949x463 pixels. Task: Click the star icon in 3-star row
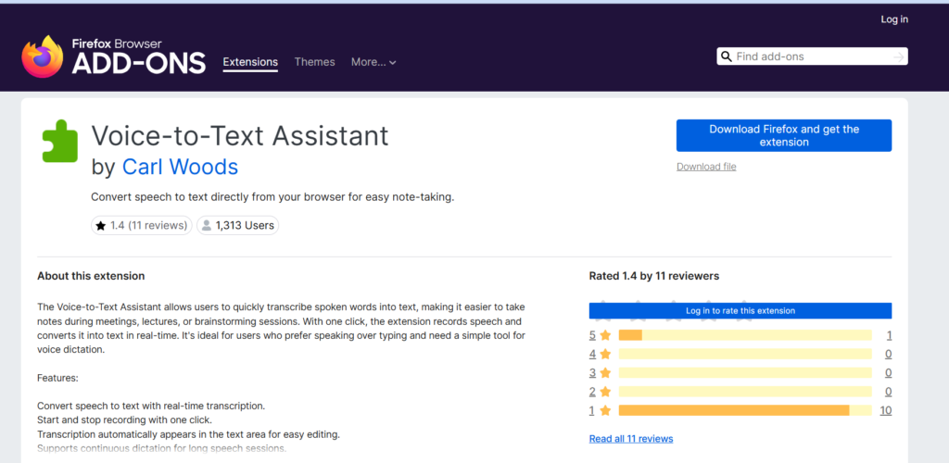point(605,373)
